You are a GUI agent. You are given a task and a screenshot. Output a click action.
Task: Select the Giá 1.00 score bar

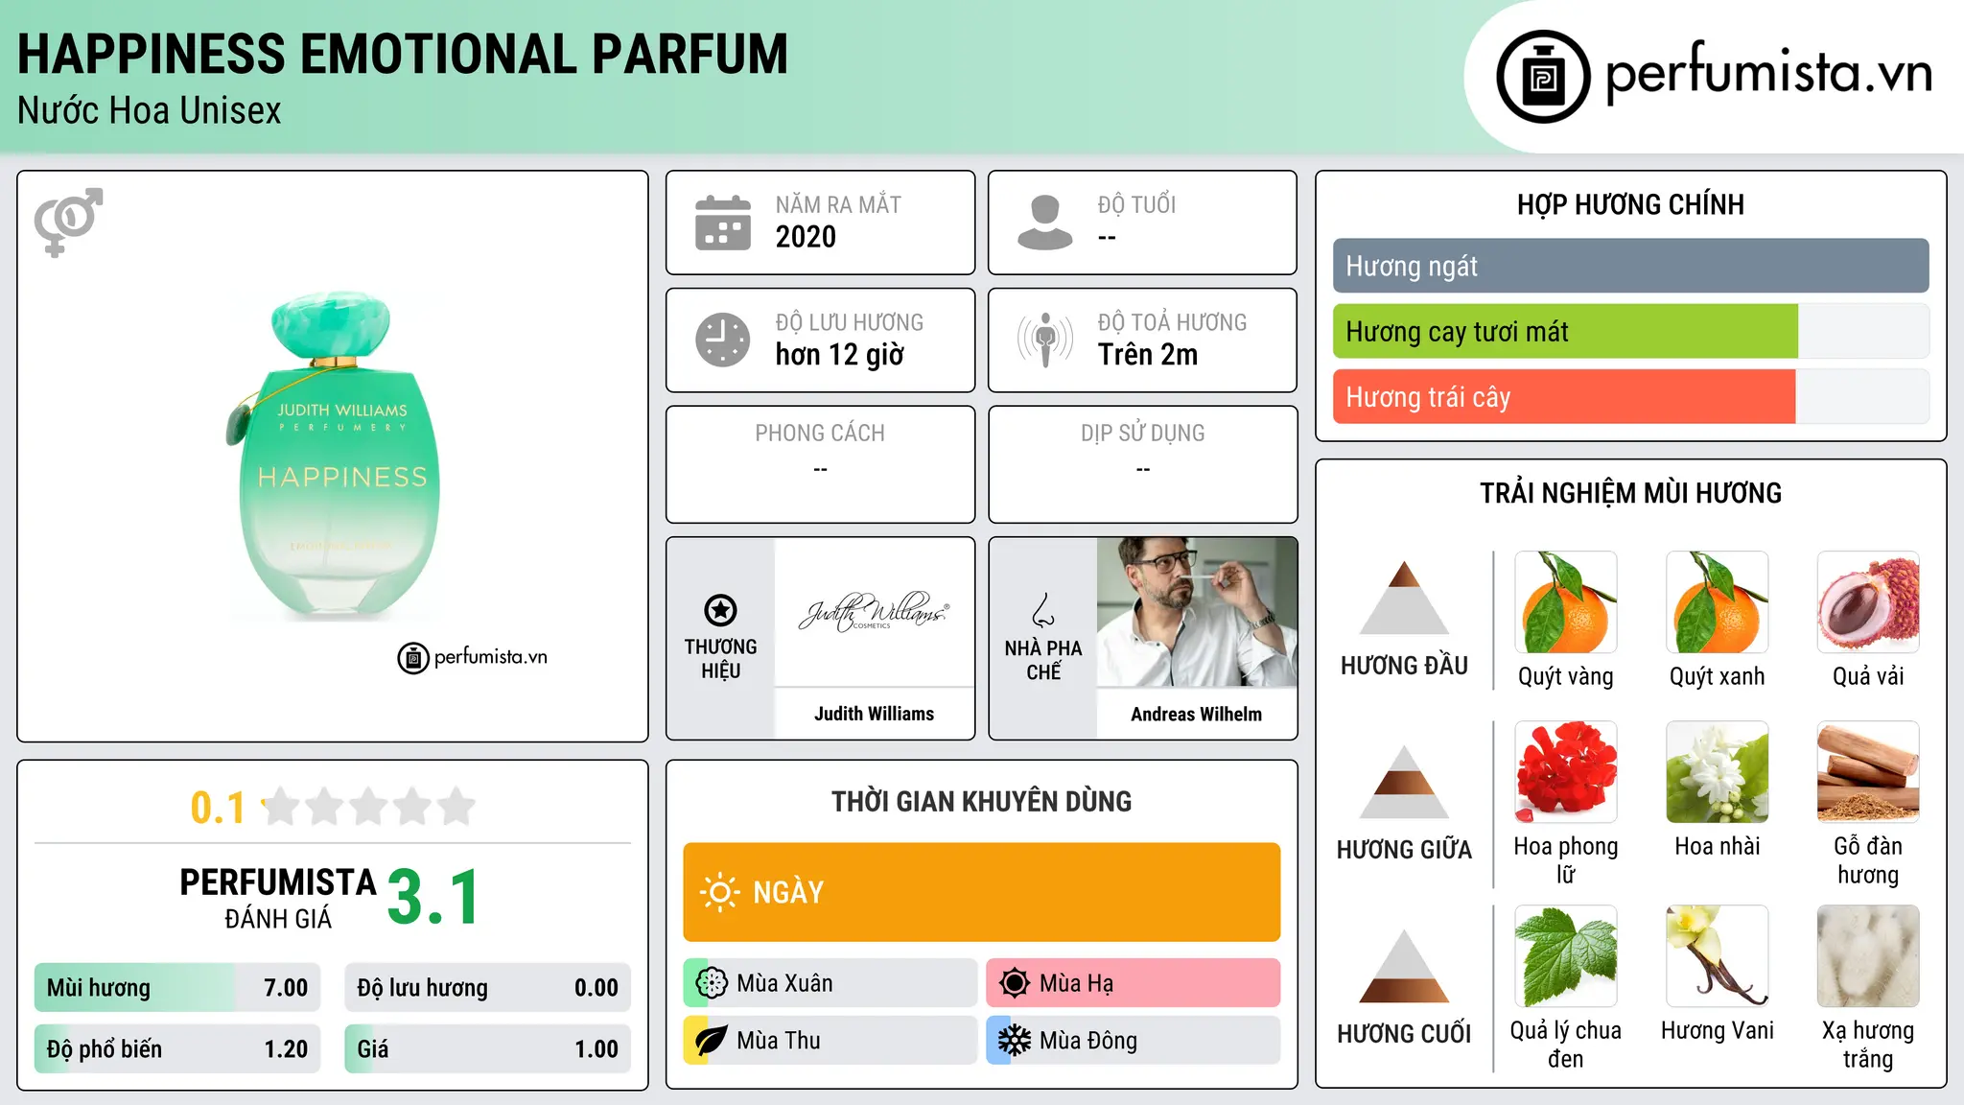[x=488, y=1048]
